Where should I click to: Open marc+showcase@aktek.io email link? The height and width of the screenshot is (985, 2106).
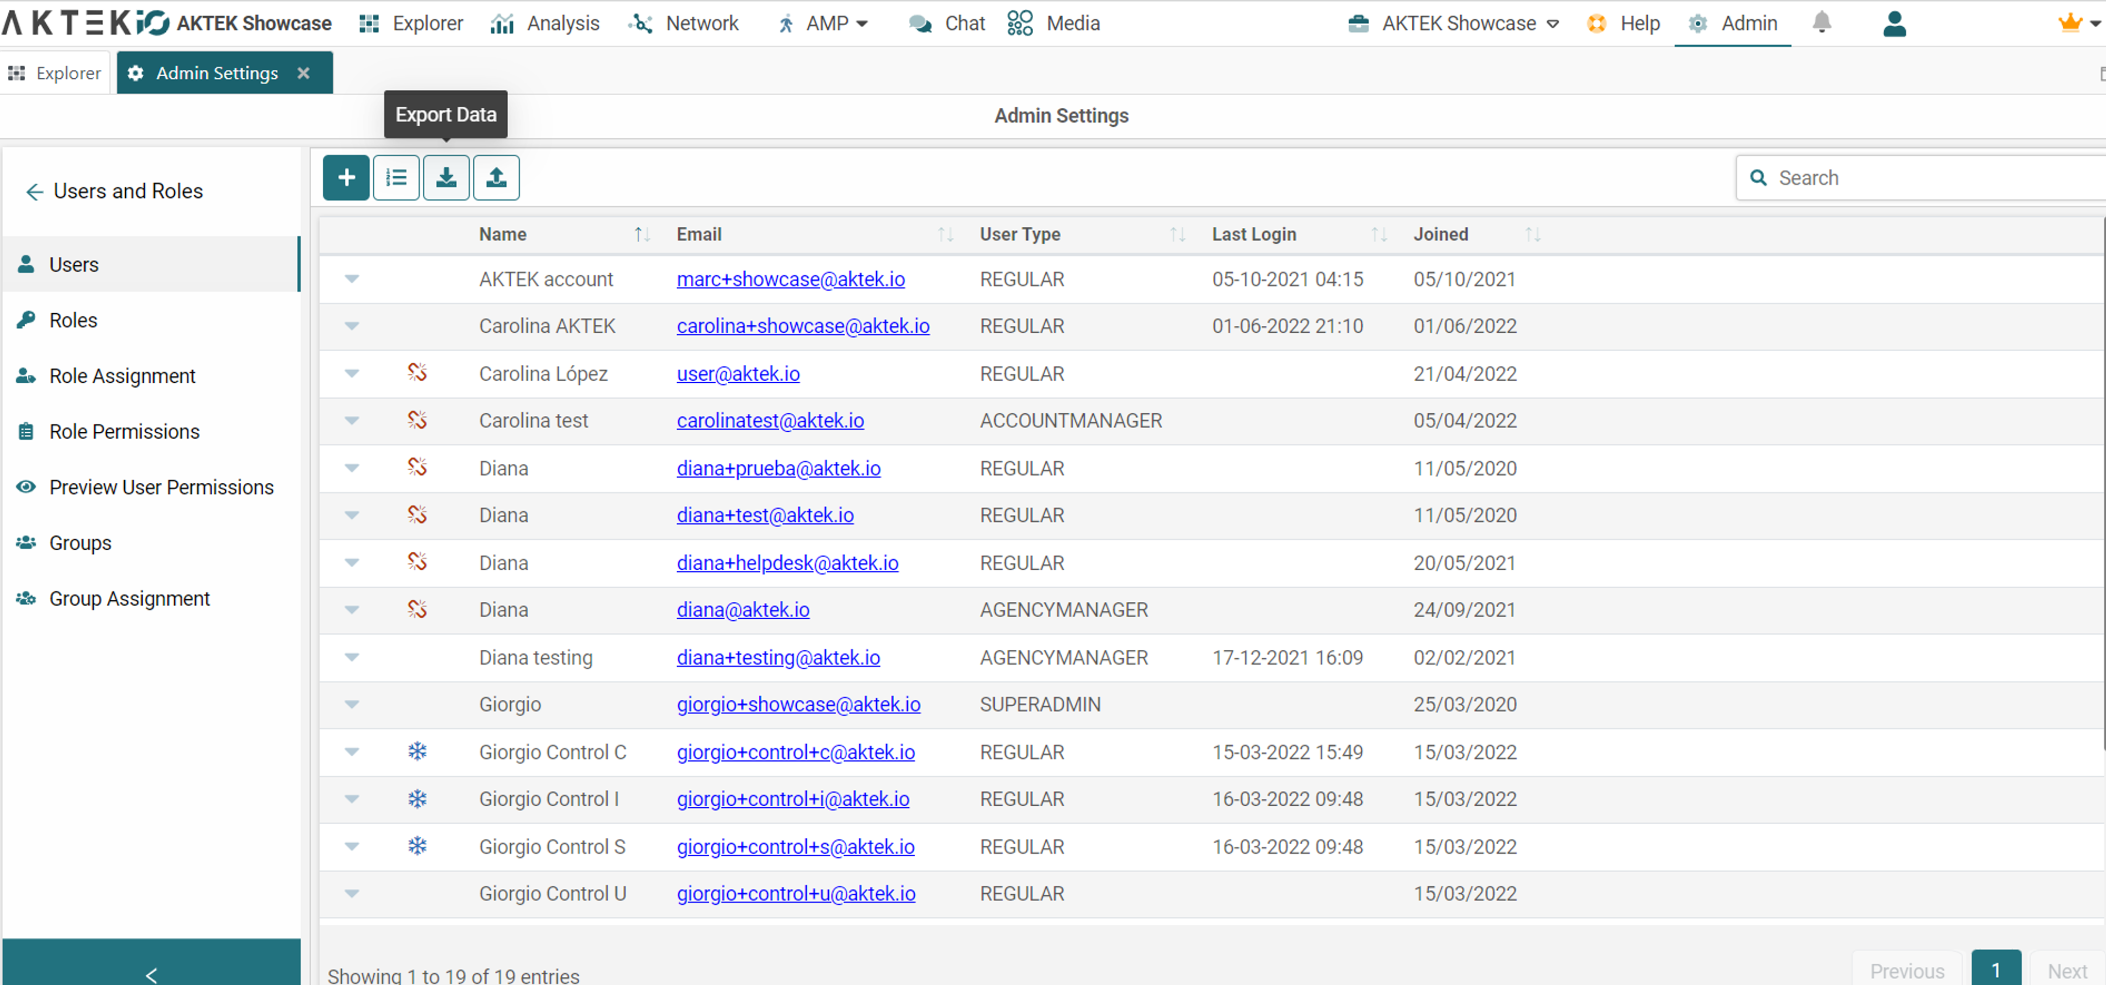click(790, 279)
